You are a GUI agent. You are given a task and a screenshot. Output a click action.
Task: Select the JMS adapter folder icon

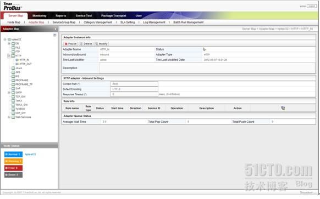tap(13, 72)
